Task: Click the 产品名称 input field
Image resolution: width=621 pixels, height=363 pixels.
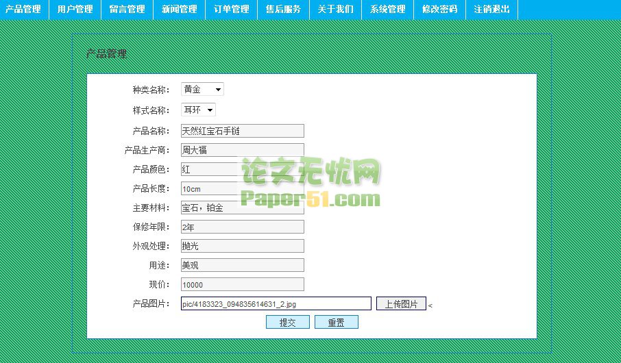Action: [x=243, y=131]
